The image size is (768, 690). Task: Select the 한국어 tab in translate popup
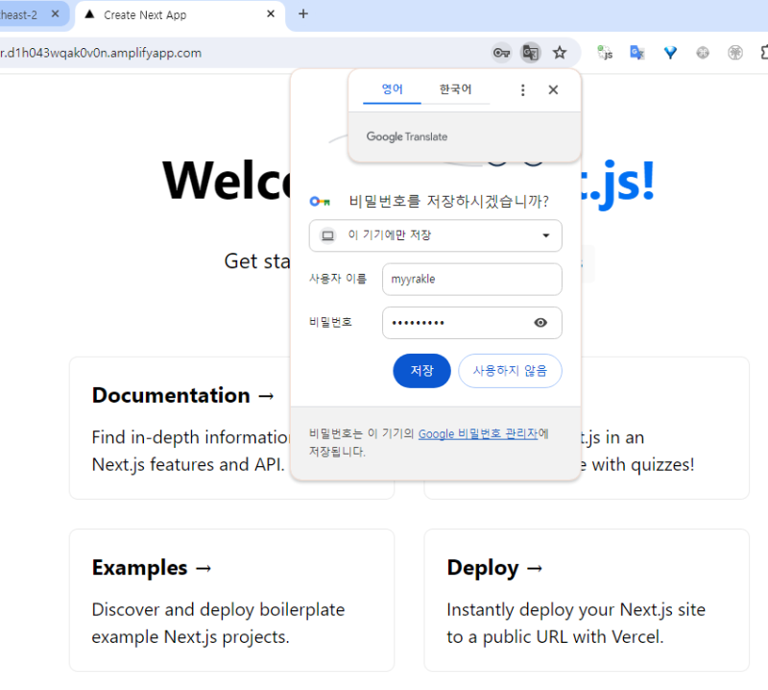[455, 89]
